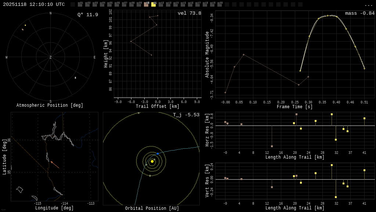Screen dimensions: 376x212
Task: Click the blue Earth dot on orbit
Action: click(158, 153)
